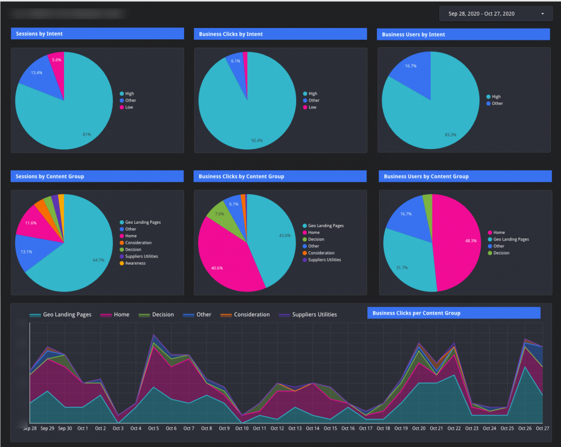
Task: Click Suppliers Utilities in Business Clicks by Content Group legend
Action: coord(321,260)
